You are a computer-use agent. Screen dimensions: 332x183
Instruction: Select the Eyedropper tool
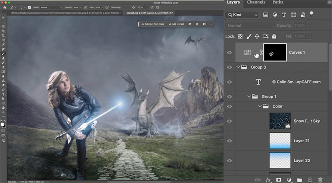click(3, 44)
